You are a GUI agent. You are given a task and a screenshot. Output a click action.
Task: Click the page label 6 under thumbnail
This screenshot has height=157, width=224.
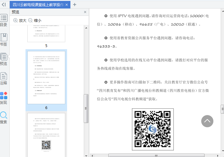tap(46, 108)
